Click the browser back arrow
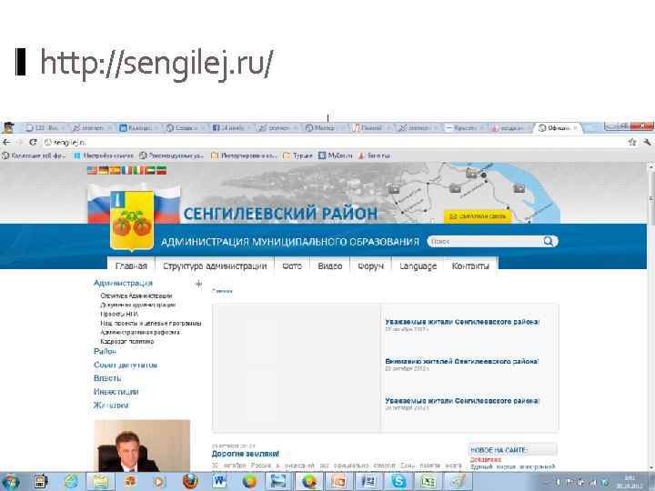 click(6, 143)
